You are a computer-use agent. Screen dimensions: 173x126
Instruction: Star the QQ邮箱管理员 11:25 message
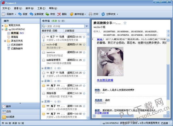tap(84, 60)
